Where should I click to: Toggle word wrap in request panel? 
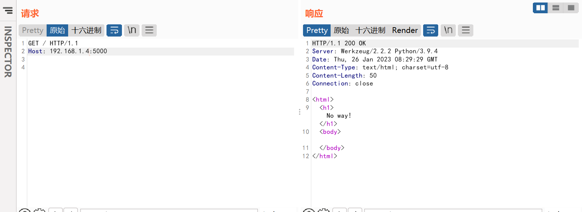click(x=114, y=30)
